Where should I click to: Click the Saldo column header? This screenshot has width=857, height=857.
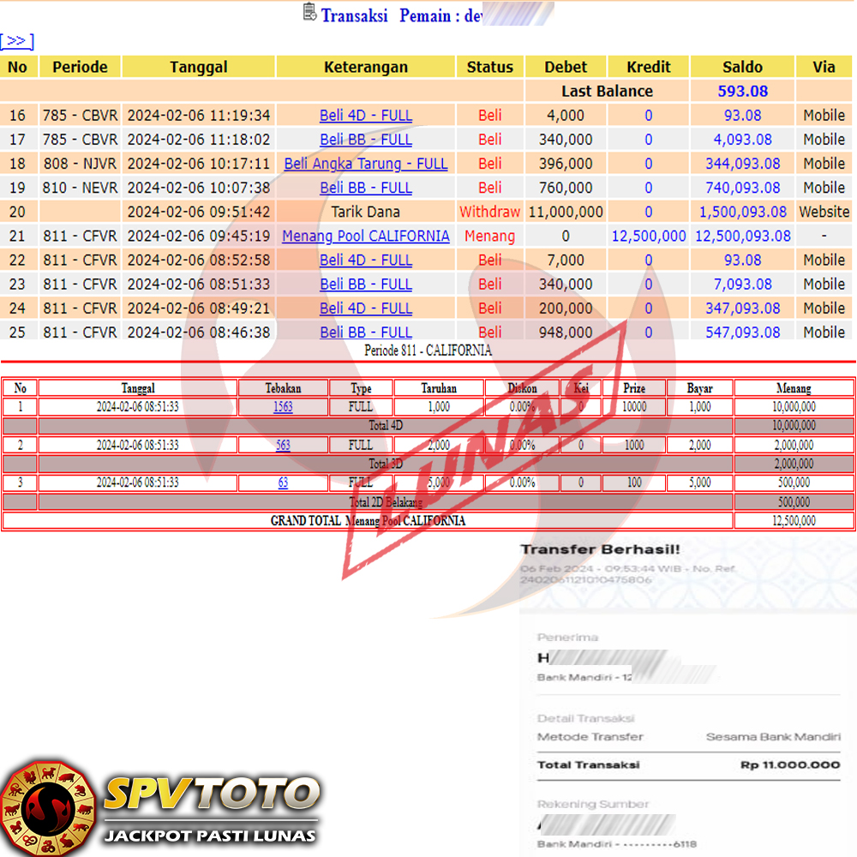[742, 67]
